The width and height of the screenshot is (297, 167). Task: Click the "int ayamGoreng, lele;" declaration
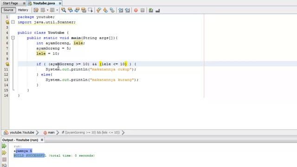(61, 43)
